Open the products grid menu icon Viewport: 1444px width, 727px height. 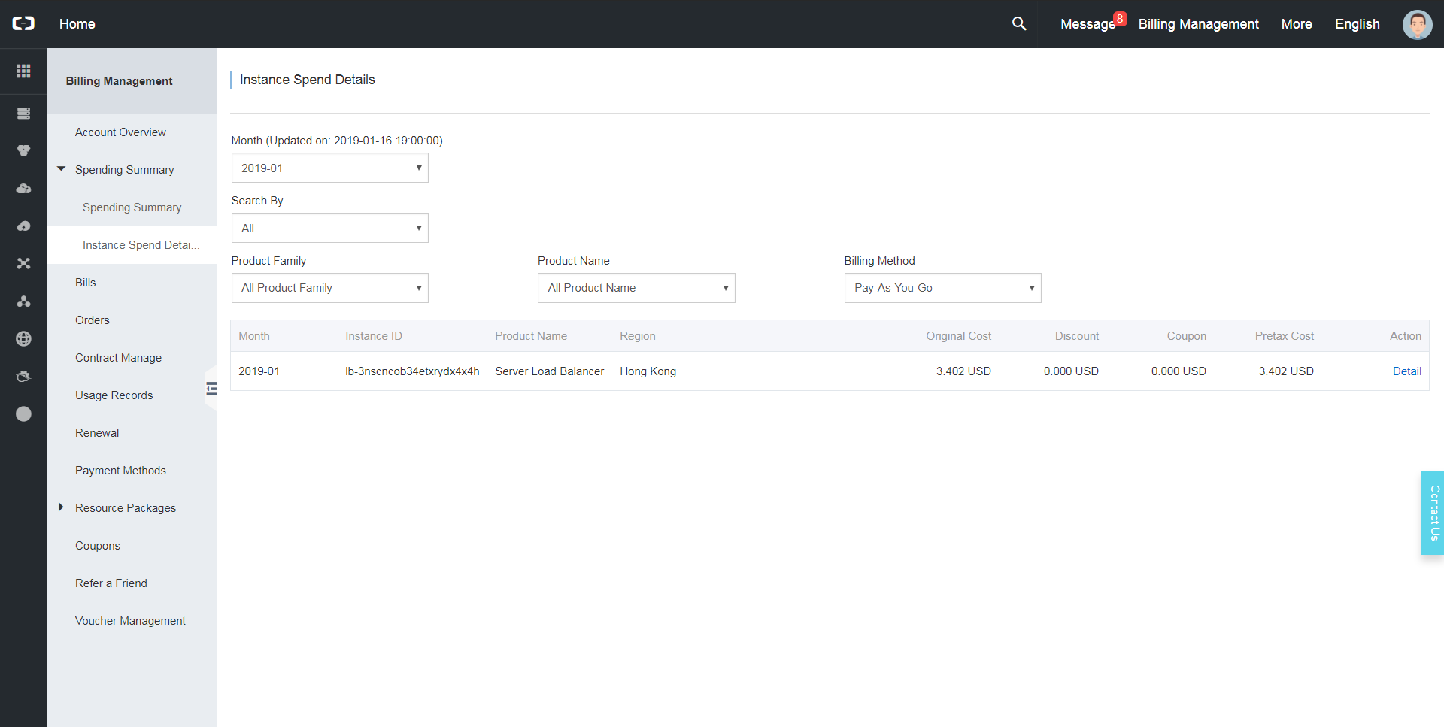click(x=23, y=71)
